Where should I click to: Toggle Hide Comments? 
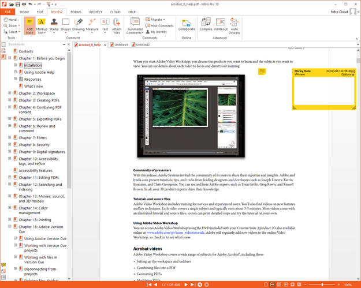click(159, 26)
